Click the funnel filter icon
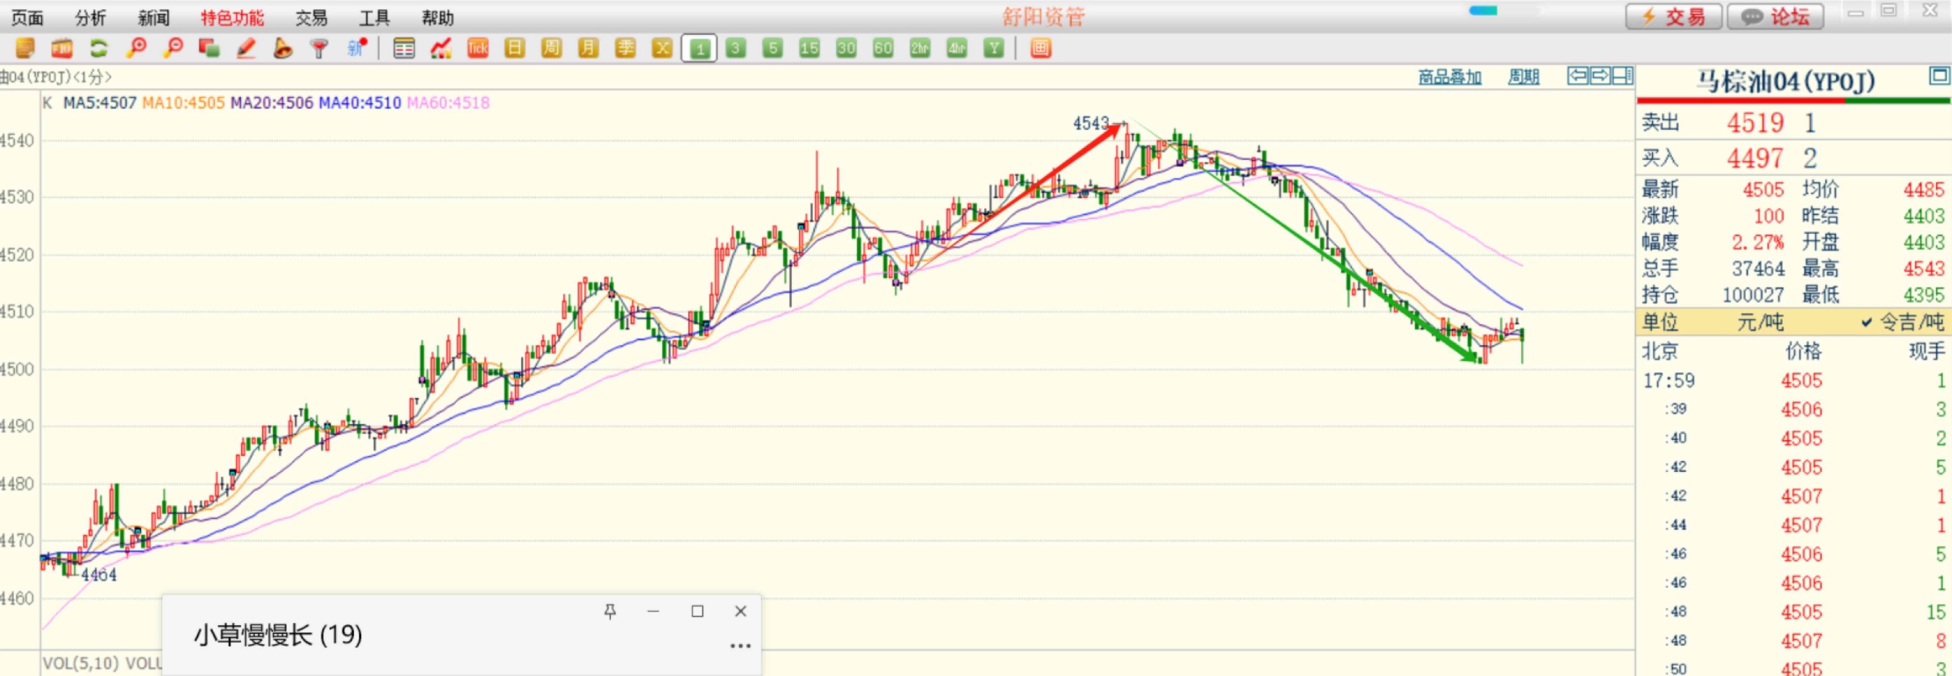 [x=319, y=49]
